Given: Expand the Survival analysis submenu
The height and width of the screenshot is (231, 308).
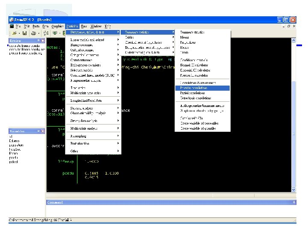Looking at the screenshot, I should pyautogui.click(x=93, y=108).
